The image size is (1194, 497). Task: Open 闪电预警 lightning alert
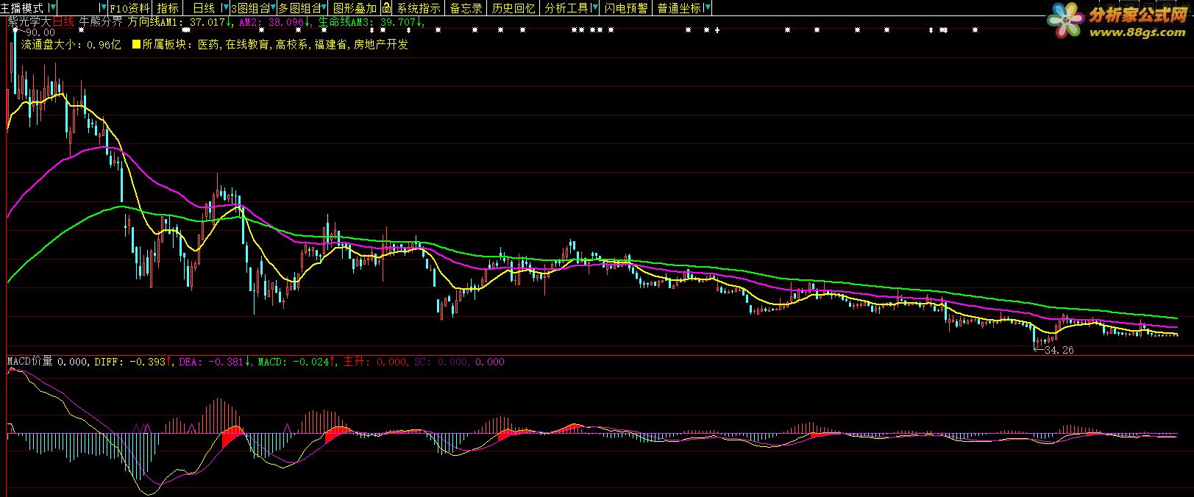(626, 8)
